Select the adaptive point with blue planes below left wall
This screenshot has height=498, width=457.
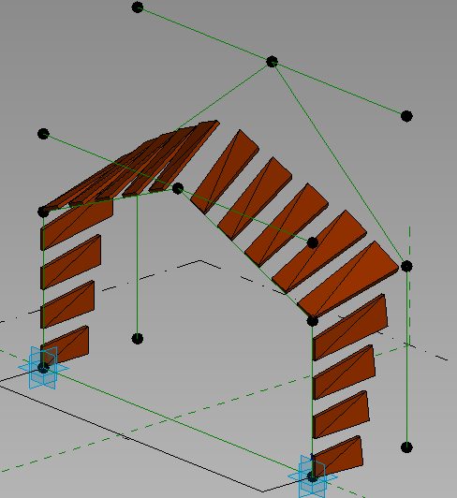(x=43, y=368)
